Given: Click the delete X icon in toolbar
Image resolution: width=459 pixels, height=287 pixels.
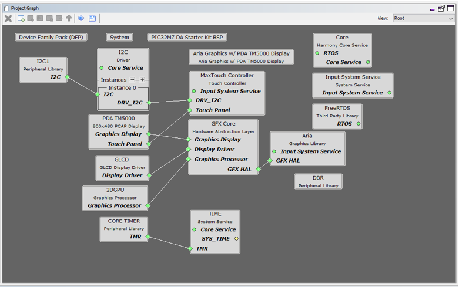Looking at the screenshot, I should [x=8, y=18].
